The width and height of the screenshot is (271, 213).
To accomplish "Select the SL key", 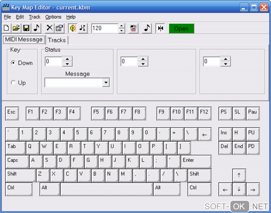I will [x=239, y=114].
